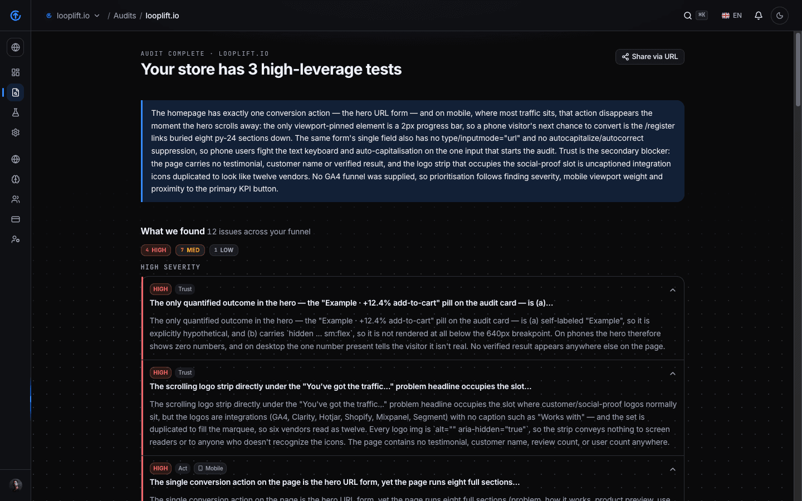This screenshot has height=501, width=802.
Task: Open the site switcher globe button in sidebar top
Action: click(16, 47)
